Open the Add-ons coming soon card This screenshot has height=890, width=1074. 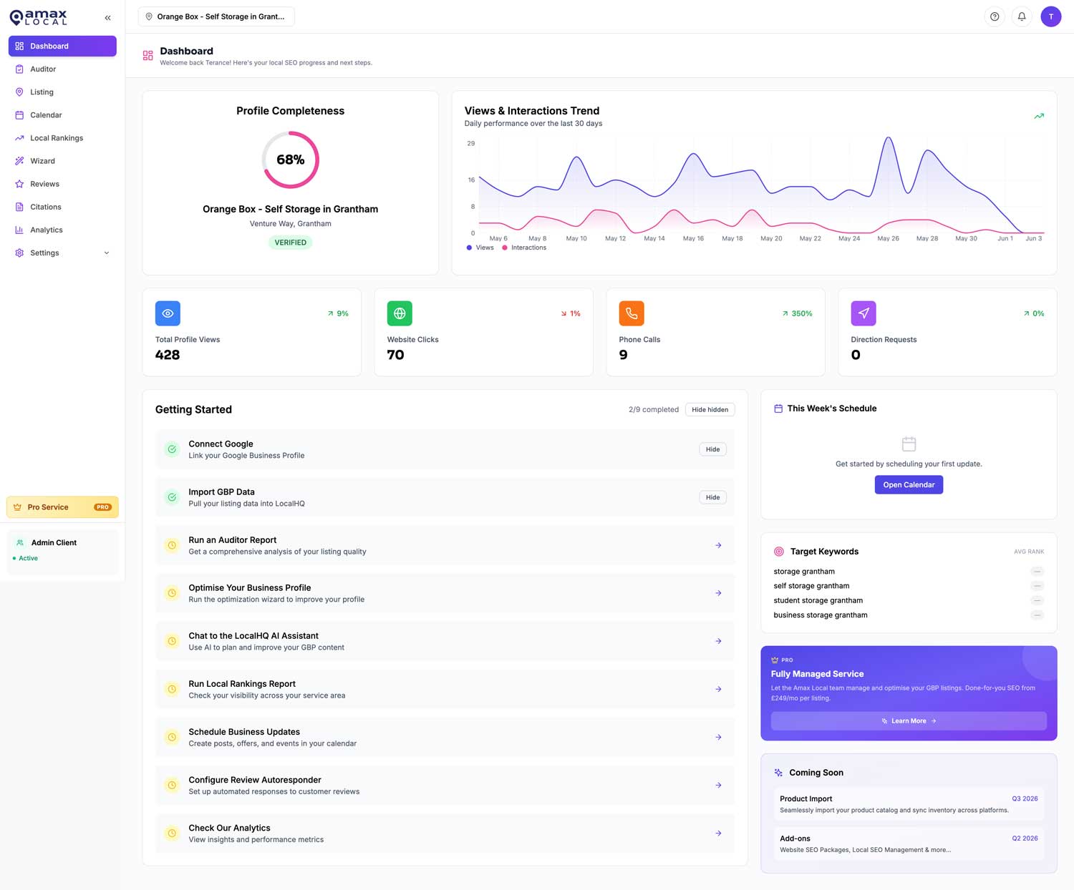tap(909, 844)
